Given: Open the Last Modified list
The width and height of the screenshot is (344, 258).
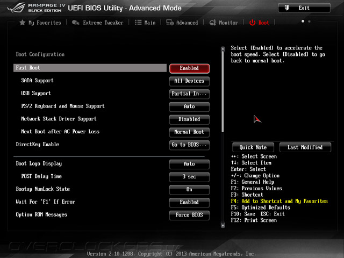Looking at the screenshot, I should click(x=305, y=147).
